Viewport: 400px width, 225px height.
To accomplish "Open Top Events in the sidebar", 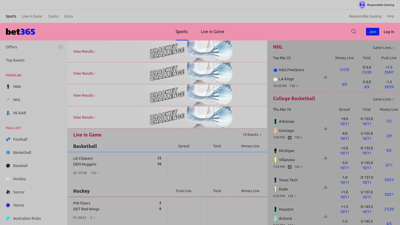I will (x=15, y=60).
